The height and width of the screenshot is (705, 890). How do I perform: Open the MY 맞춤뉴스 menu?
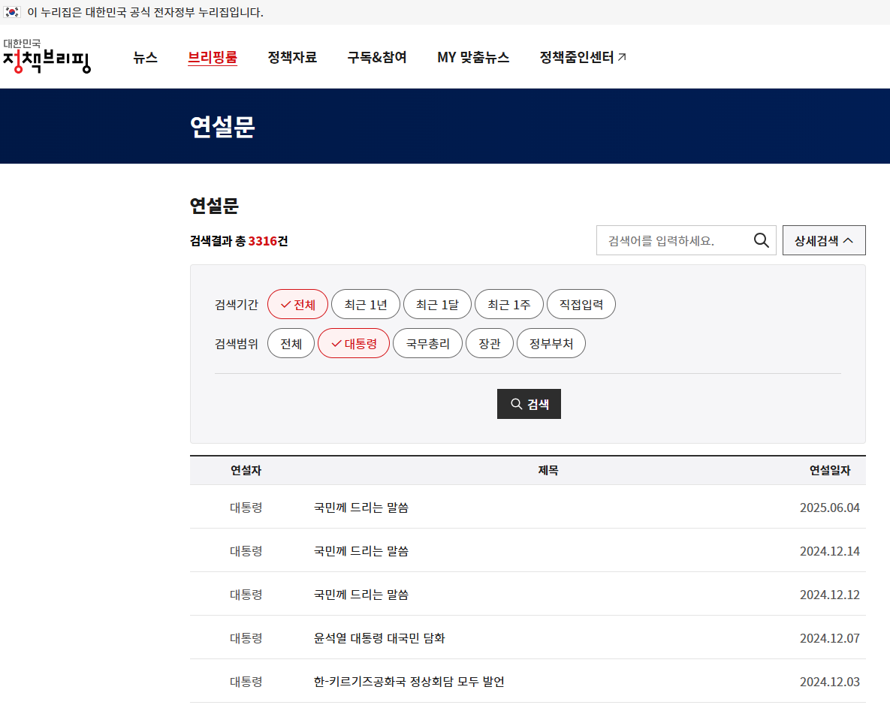pyautogui.click(x=473, y=57)
